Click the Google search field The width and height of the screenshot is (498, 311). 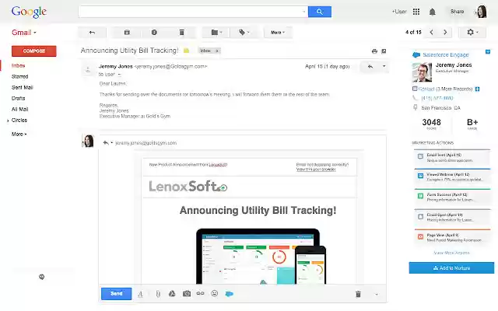pos(193,12)
